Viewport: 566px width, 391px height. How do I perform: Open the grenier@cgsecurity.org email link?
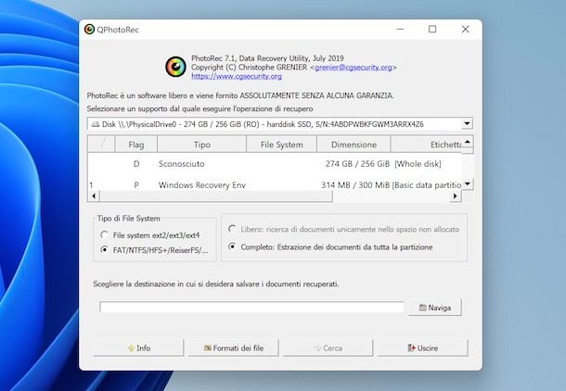354,68
